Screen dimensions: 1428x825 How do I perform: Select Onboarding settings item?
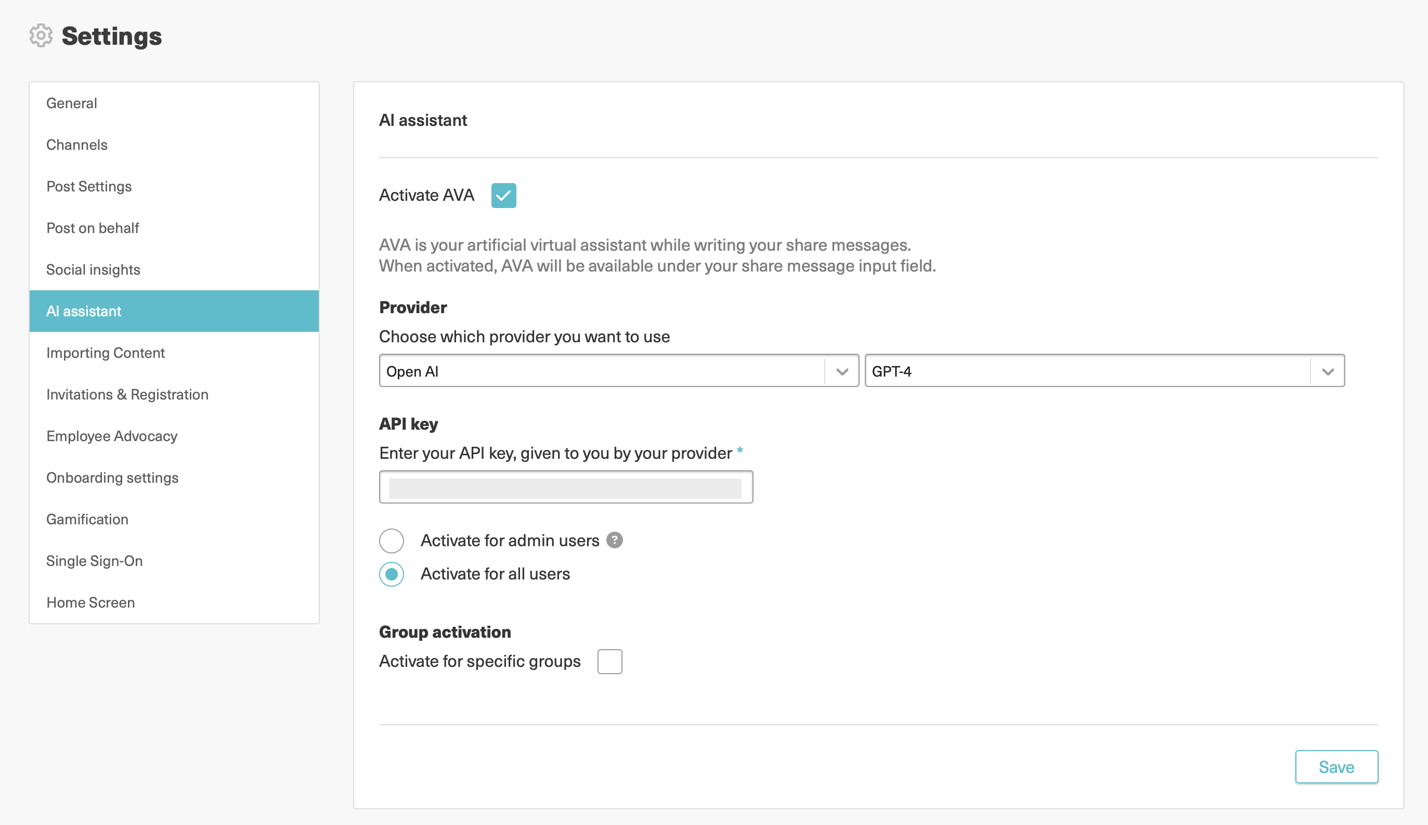[x=174, y=478]
